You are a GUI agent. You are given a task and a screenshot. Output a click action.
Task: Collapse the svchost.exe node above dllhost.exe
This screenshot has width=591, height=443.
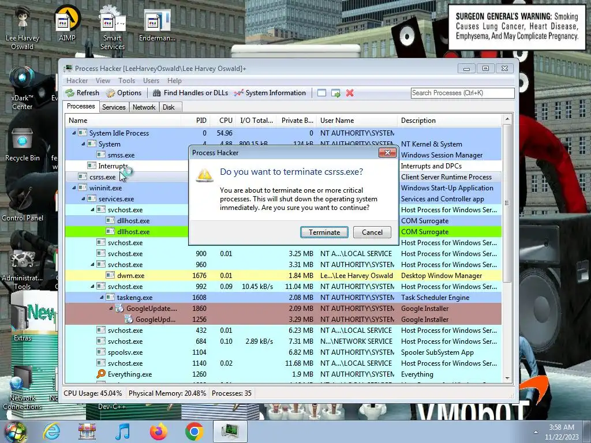click(92, 209)
